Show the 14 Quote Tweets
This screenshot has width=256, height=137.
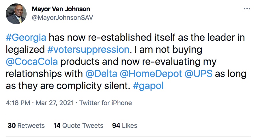pos(78,126)
